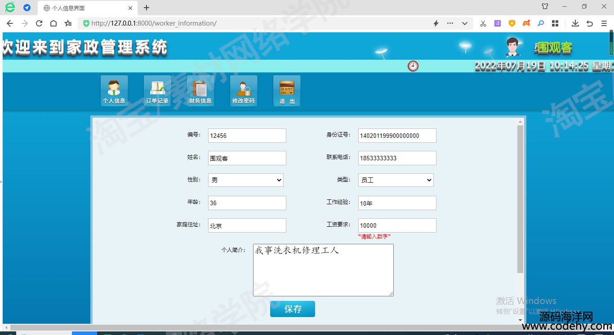The height and width of the screenshot is (335, 614).
Task: Click the 联系电话 phone field
Action: coord(397,158)
